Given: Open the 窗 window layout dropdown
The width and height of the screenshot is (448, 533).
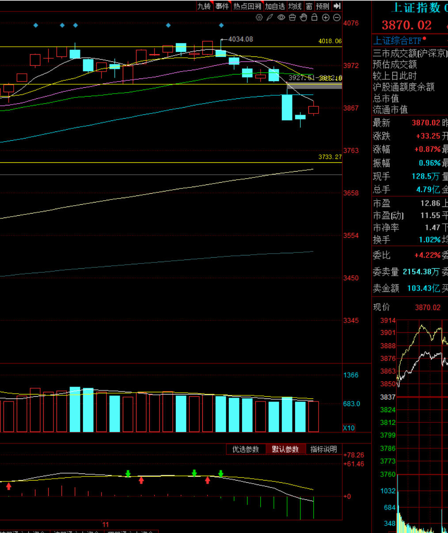Looking at the screenshot, I should coord(309,6).
